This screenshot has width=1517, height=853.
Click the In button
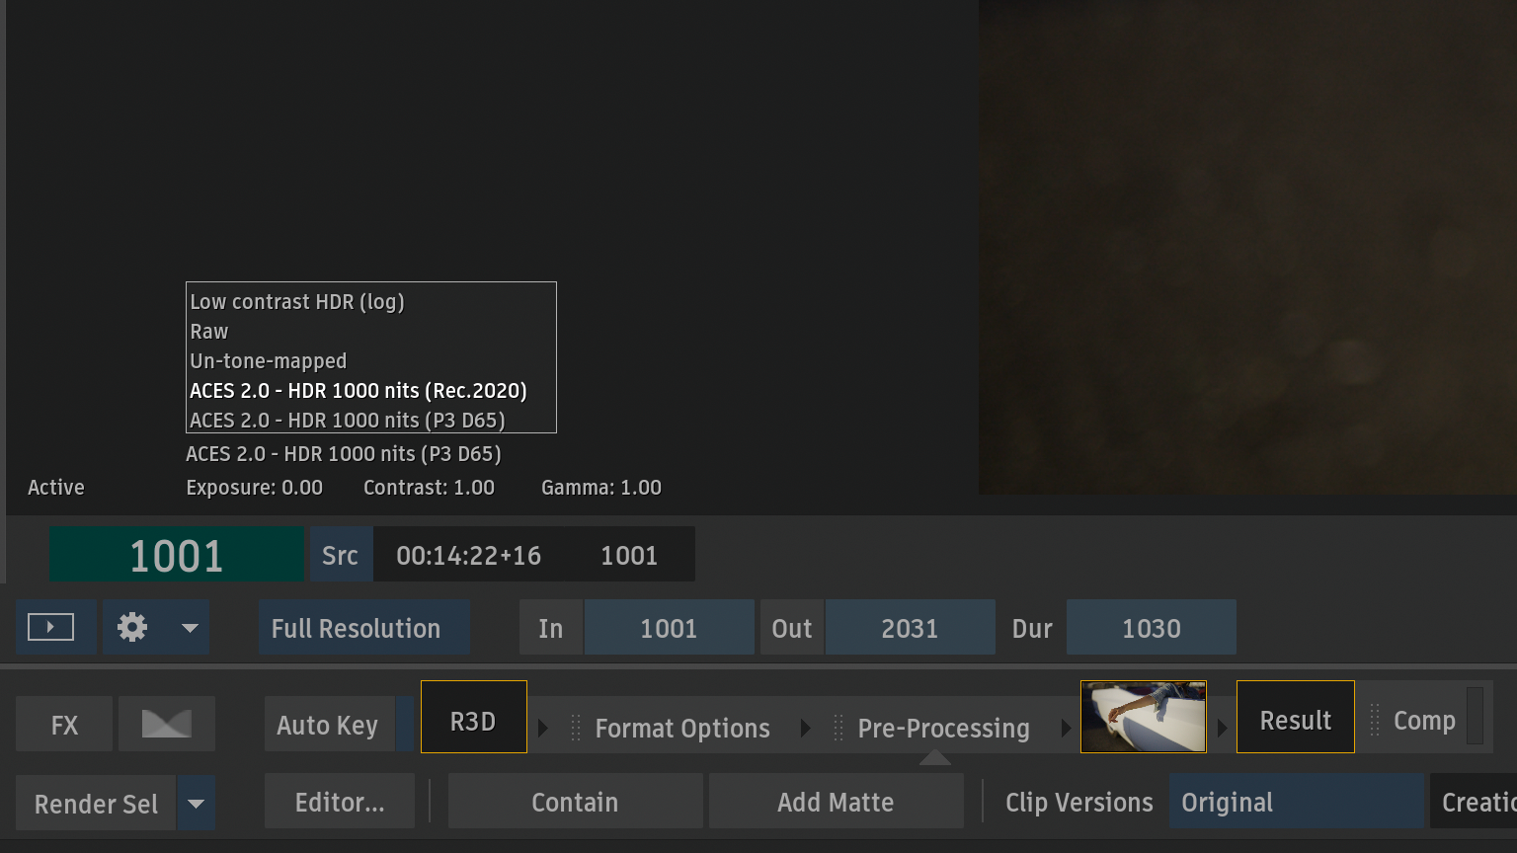click(x=551, y=628)
